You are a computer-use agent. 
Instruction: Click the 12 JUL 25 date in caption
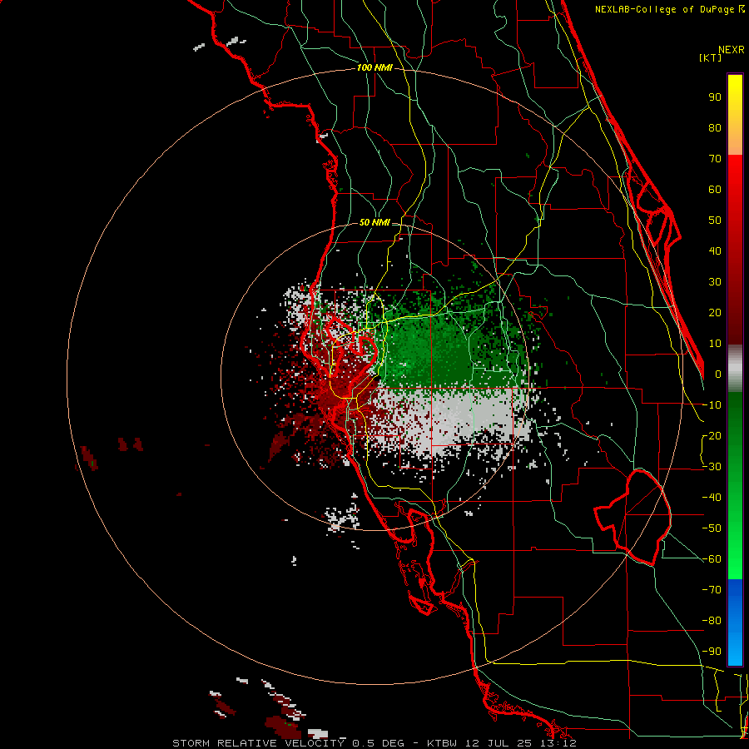[499, 743]
